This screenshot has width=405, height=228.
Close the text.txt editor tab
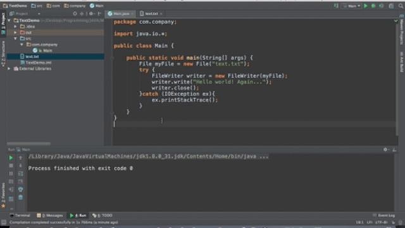[x=161, y=13]
